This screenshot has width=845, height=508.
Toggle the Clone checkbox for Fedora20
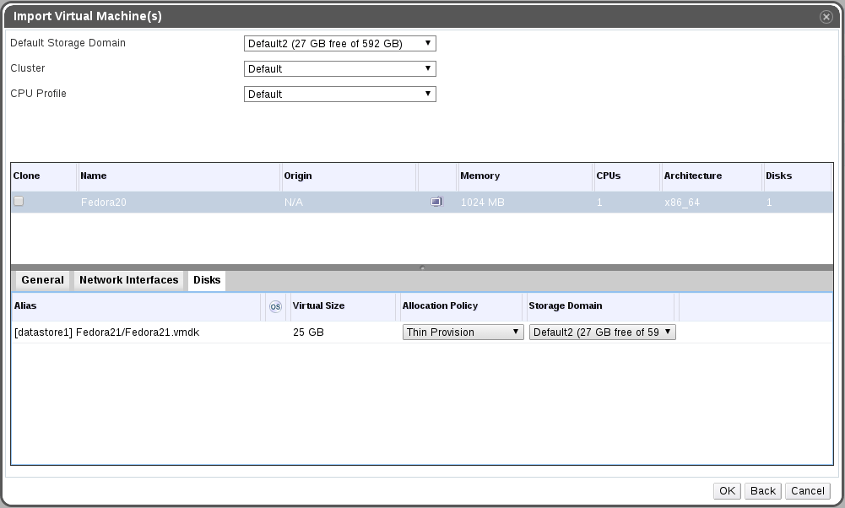[x=19, y=202]
